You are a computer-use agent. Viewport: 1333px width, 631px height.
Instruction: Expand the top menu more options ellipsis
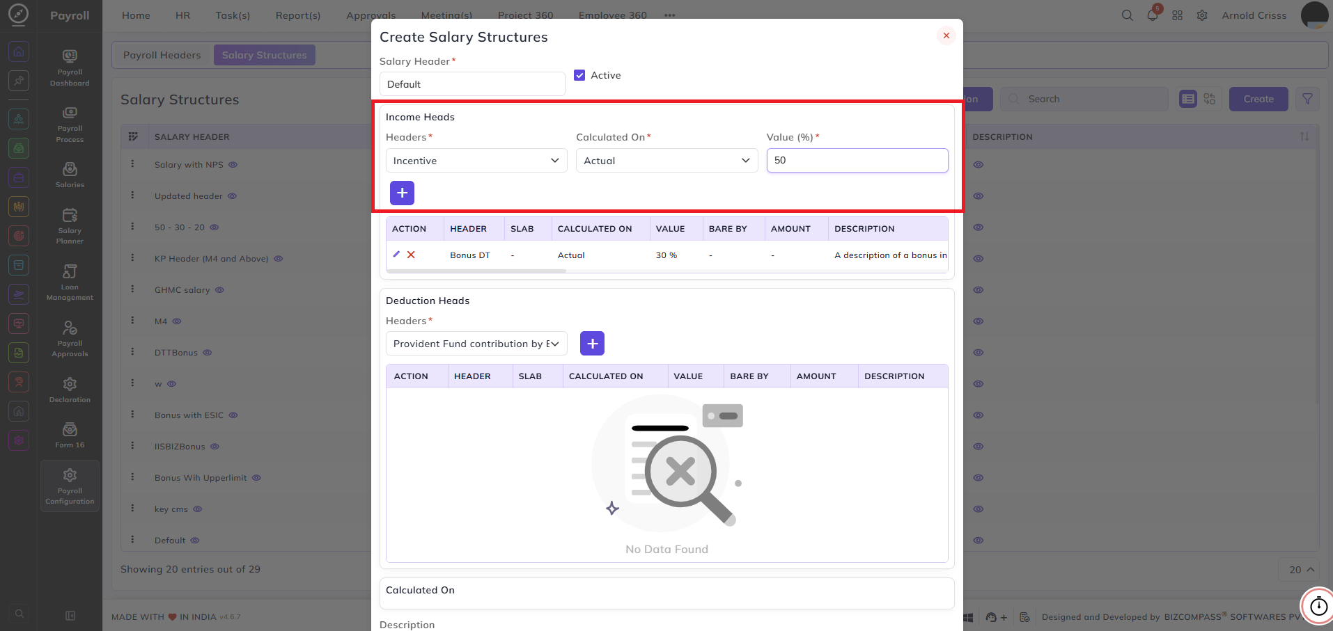[x=669, y=15]
